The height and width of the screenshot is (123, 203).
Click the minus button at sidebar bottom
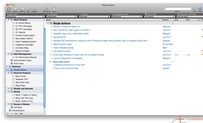tap(12, 113)
